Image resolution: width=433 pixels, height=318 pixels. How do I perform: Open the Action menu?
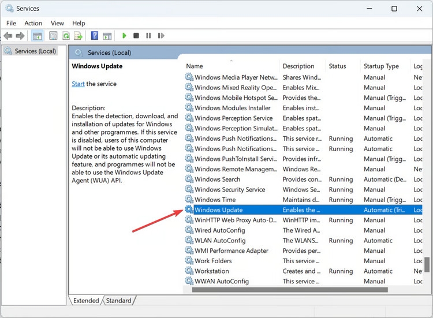click(x=33, y=23)
